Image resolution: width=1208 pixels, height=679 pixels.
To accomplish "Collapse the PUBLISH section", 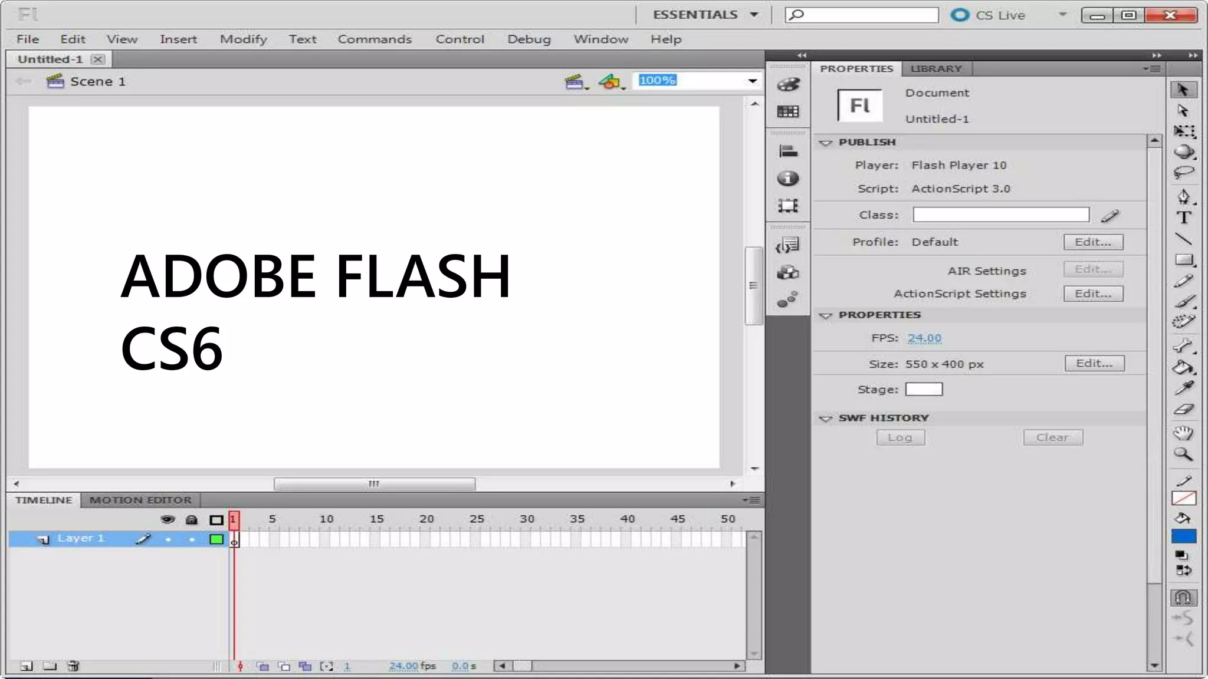I will click(x=826, y=143).
